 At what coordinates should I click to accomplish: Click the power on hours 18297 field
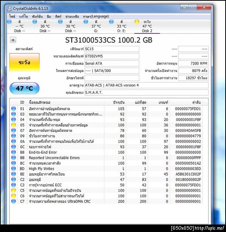click(193, 78)
